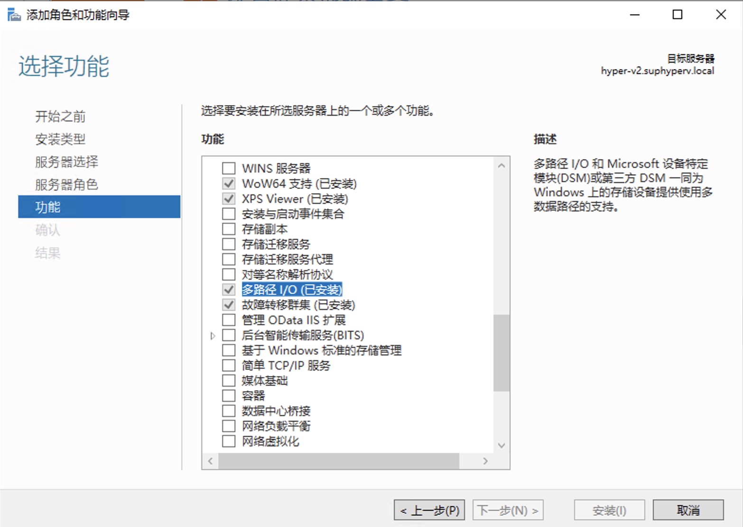Enable 简单 TCP/IP 服务 checkbox

click(229, 365)
